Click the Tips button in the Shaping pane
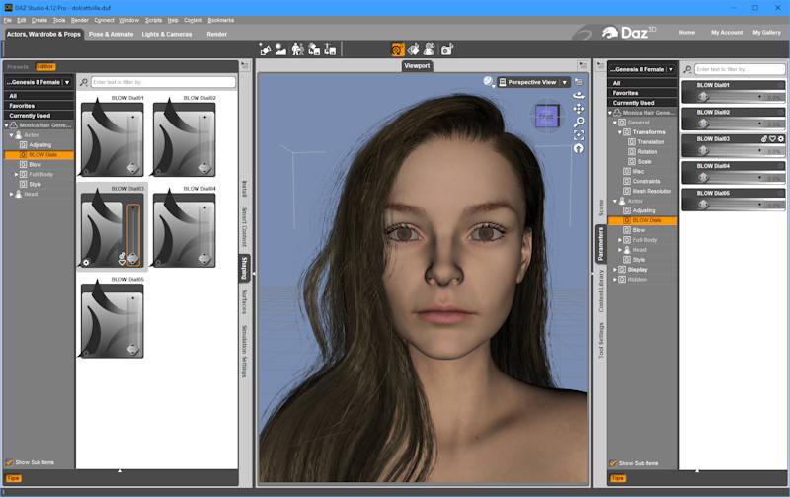Screen dimensions: 790x497 tap(13, 478)
